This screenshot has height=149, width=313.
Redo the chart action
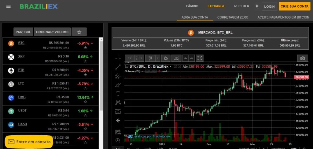(x=191, y=58)
